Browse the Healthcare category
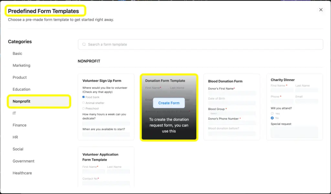This screenshot has width=331, height=194. click(22, 173)
